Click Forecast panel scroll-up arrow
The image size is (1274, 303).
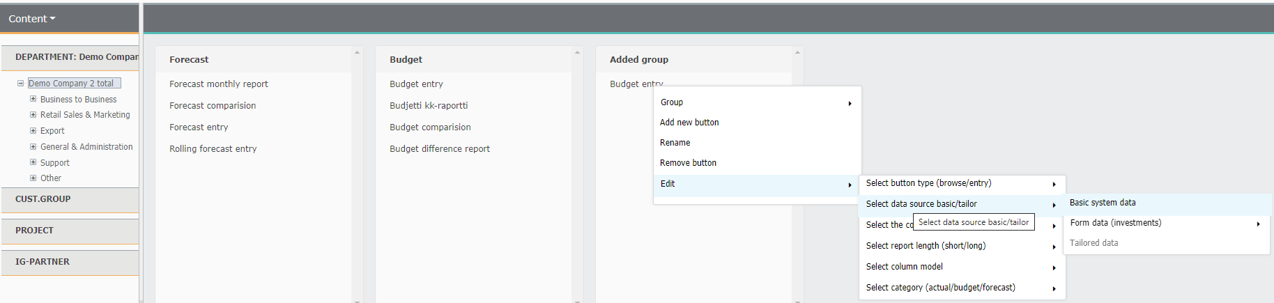click(x=358, y=52)
